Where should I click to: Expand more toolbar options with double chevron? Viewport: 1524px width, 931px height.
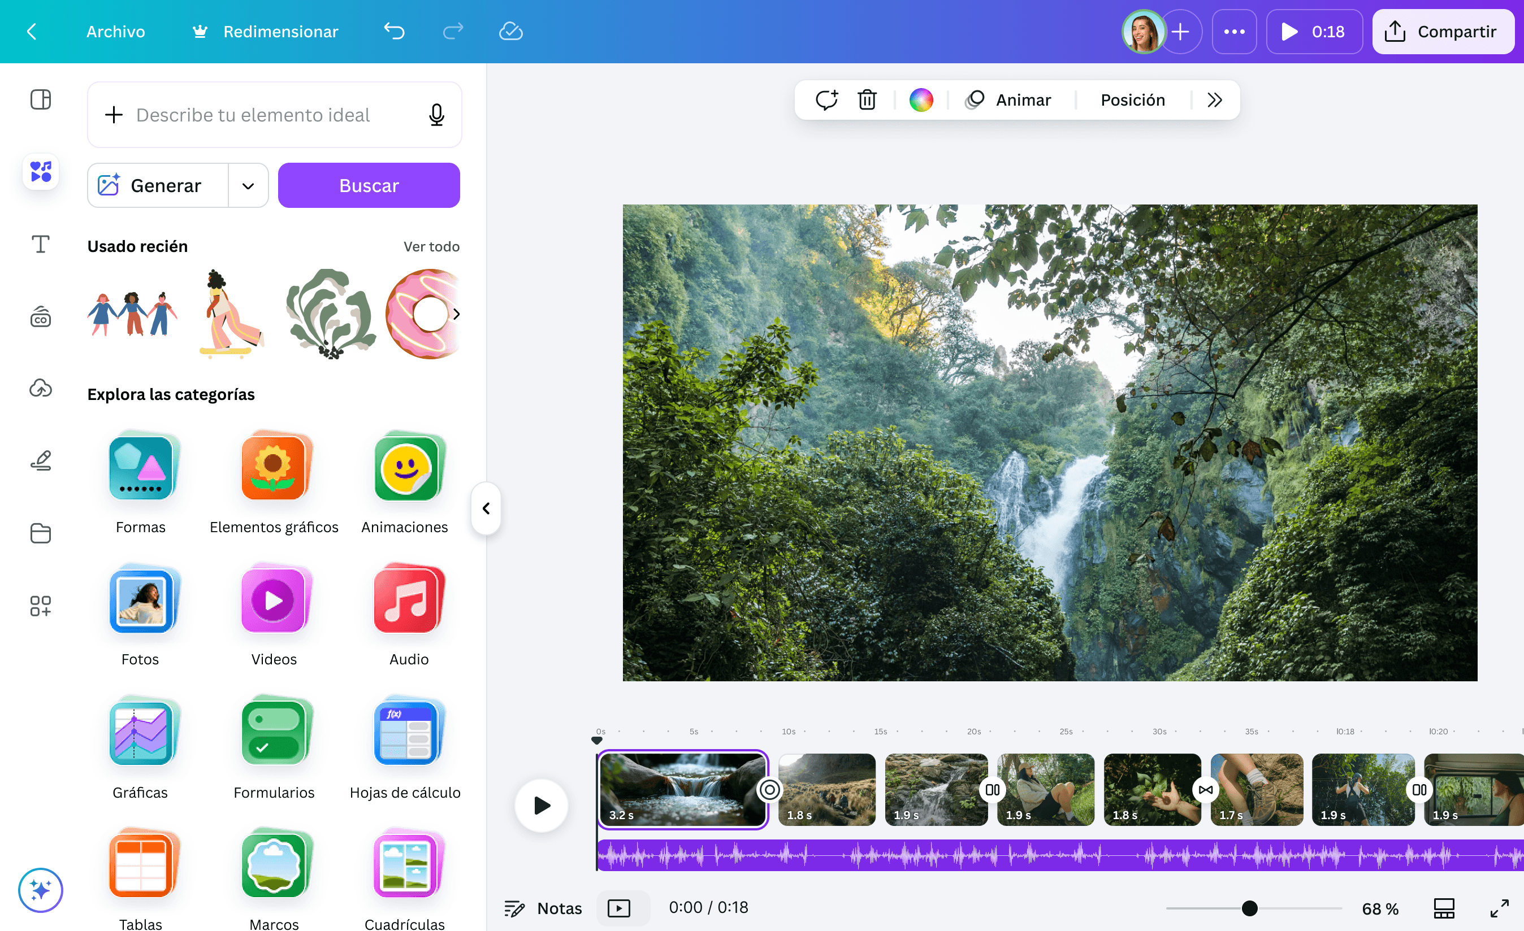tap(1215, 99)
